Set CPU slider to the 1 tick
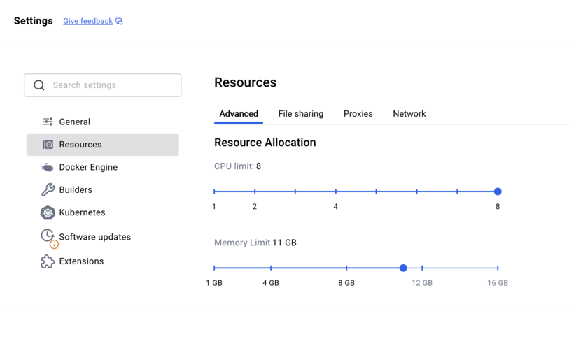Image resolution: width=569 pixels, height=339 pixels. (214, 192)
